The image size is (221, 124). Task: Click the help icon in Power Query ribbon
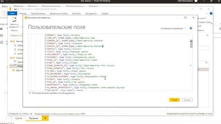tap(211, 13)
